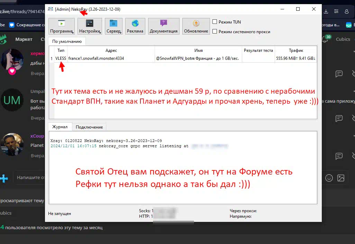Switch to the Подключение tab

click(89, 127)
